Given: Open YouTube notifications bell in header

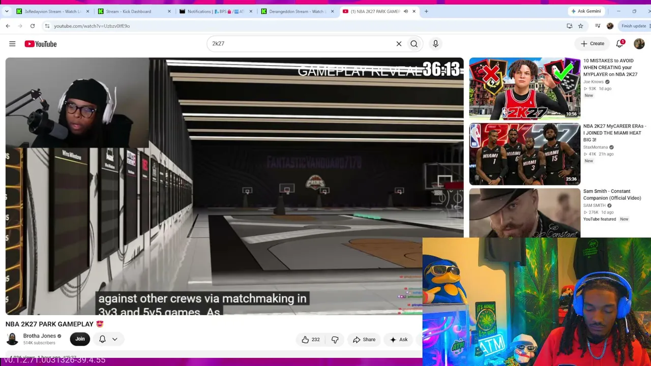Looking at the screenshot, I should coord(619,44).
